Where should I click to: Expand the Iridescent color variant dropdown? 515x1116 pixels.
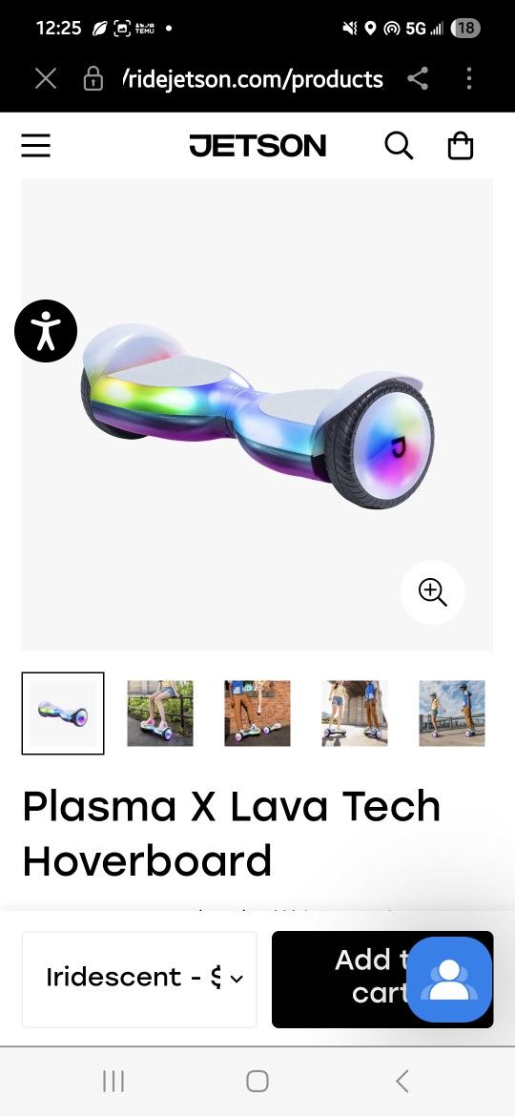139,979
